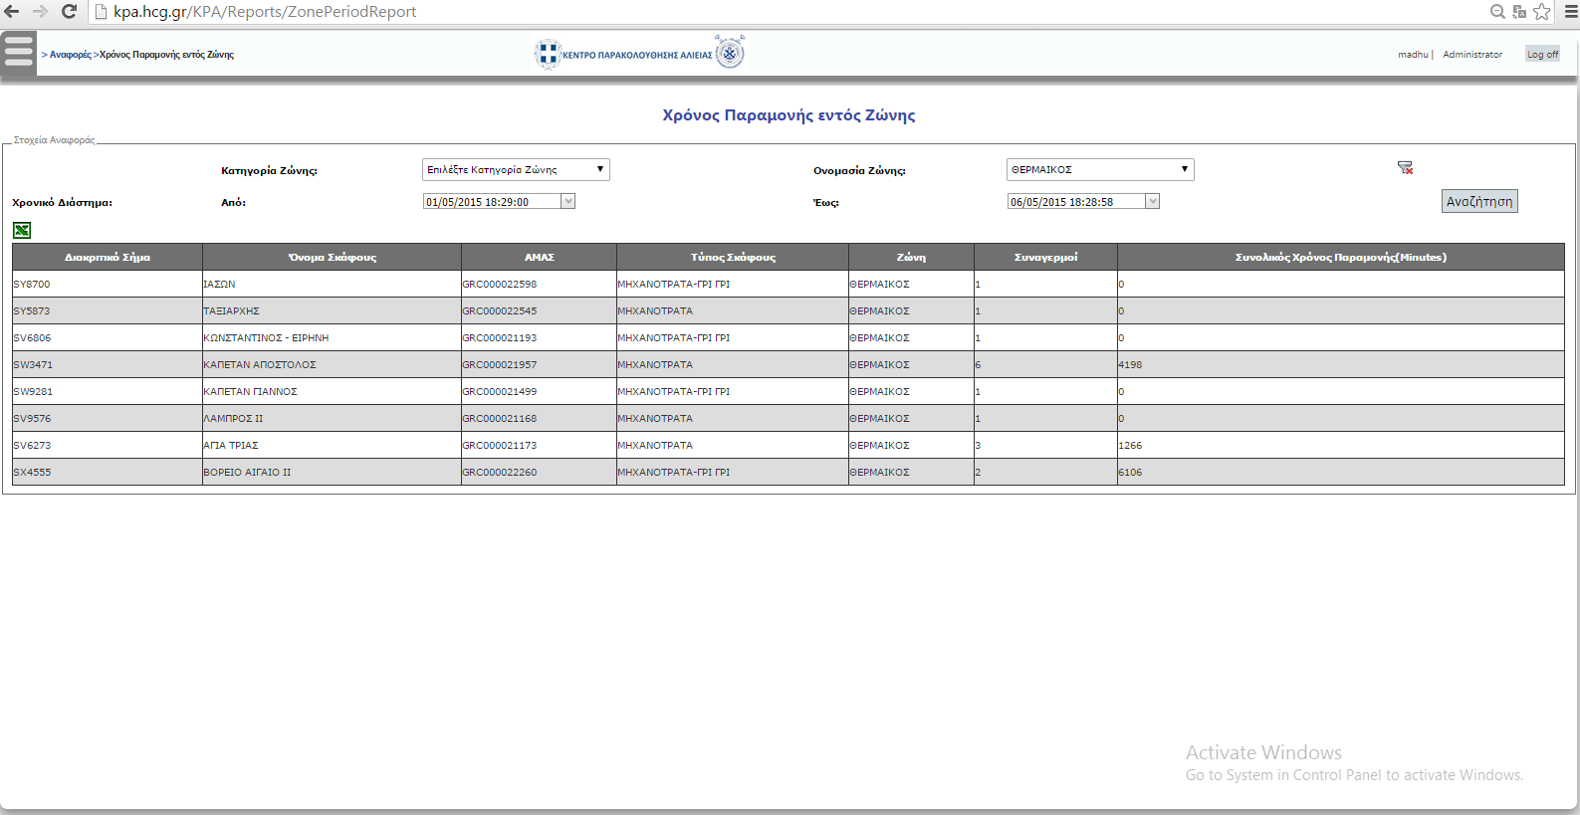Select the SW9281 cell
Image resolution: width=1580 pixels, height=815 pixels.
pos(108,391)
